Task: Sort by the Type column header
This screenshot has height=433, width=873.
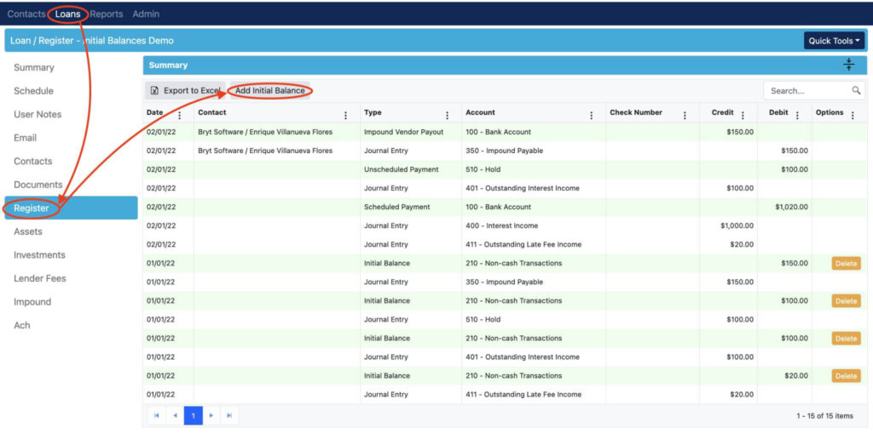Action: pyautogui.click(x=373, y=112)
